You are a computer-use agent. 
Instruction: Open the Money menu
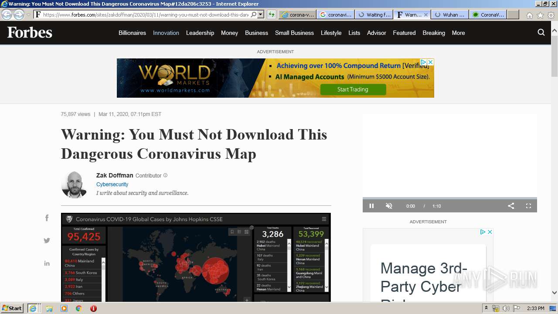coord(229,33)
